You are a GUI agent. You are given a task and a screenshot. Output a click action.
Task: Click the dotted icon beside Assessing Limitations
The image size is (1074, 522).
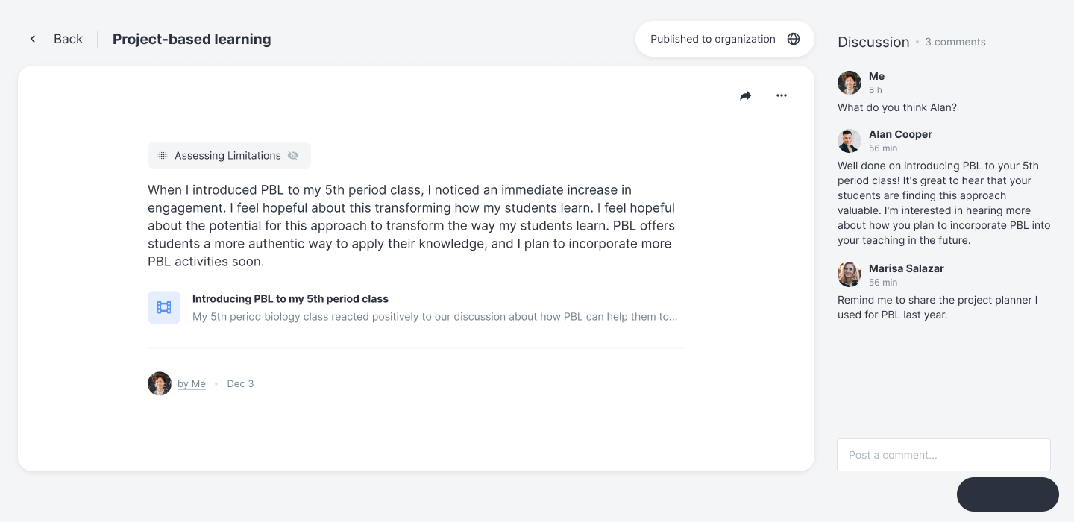point(163,156)
